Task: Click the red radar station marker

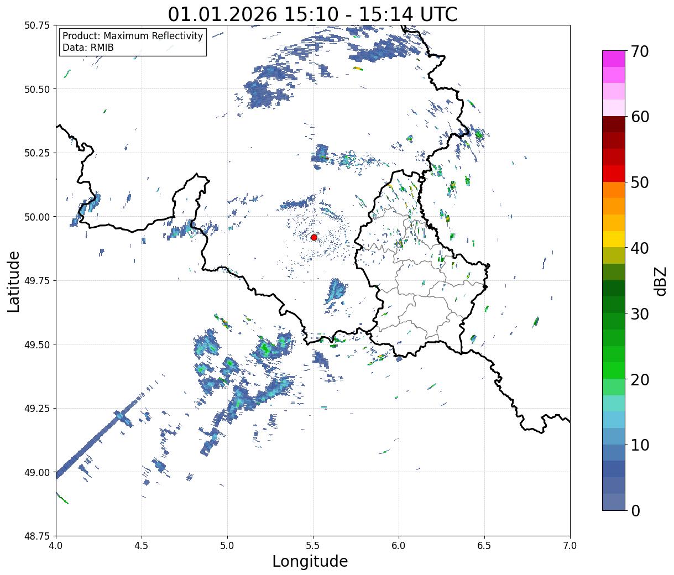Action: [x=314, y=237]
